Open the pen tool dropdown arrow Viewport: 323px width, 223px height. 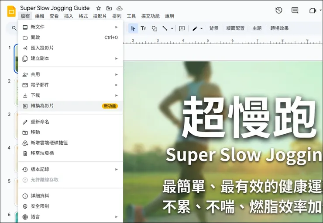[202, 28]
